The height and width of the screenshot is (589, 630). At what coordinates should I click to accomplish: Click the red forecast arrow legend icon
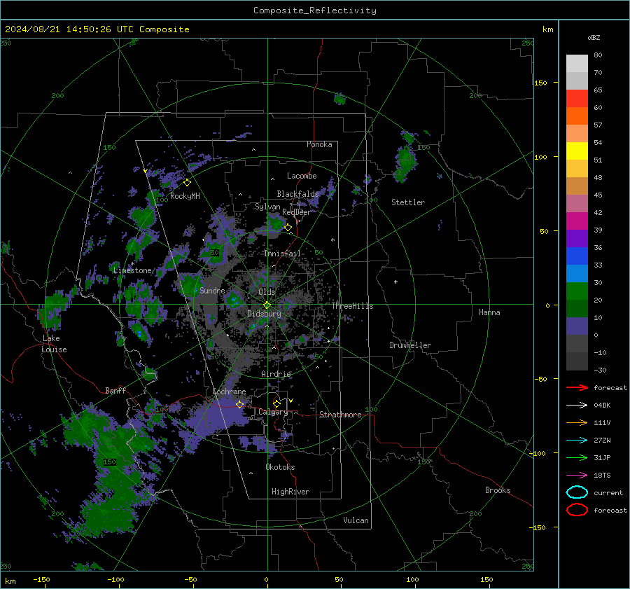pos(577,387)
